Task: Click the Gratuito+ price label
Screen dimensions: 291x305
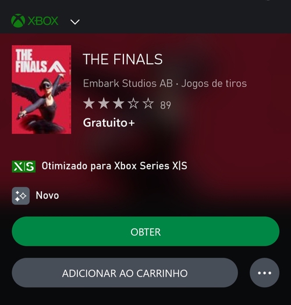Action: pyautogui.click(x=109, y=123)
